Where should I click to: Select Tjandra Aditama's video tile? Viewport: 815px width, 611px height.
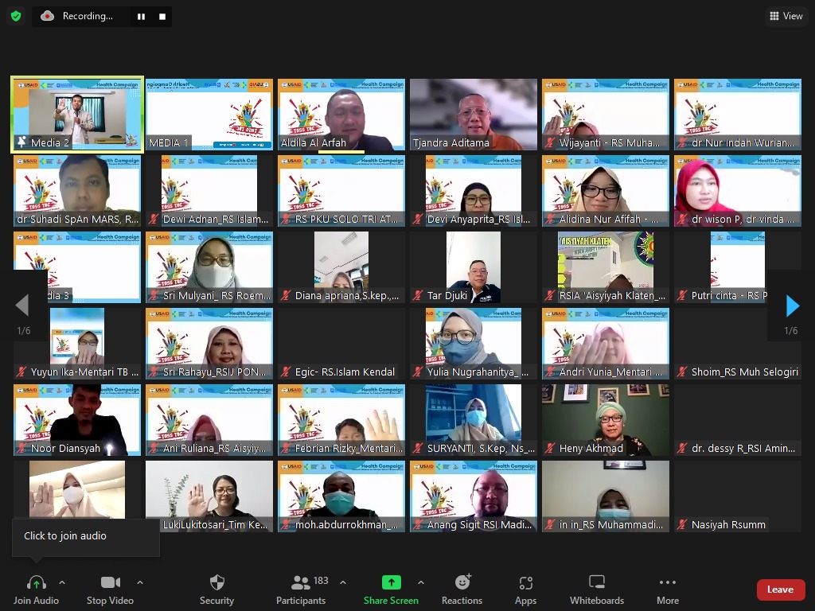click(474, 114)
